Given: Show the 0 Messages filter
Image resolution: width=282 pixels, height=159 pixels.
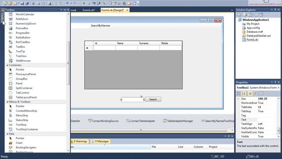Looking at the screenshot, I should pos(100,141).
